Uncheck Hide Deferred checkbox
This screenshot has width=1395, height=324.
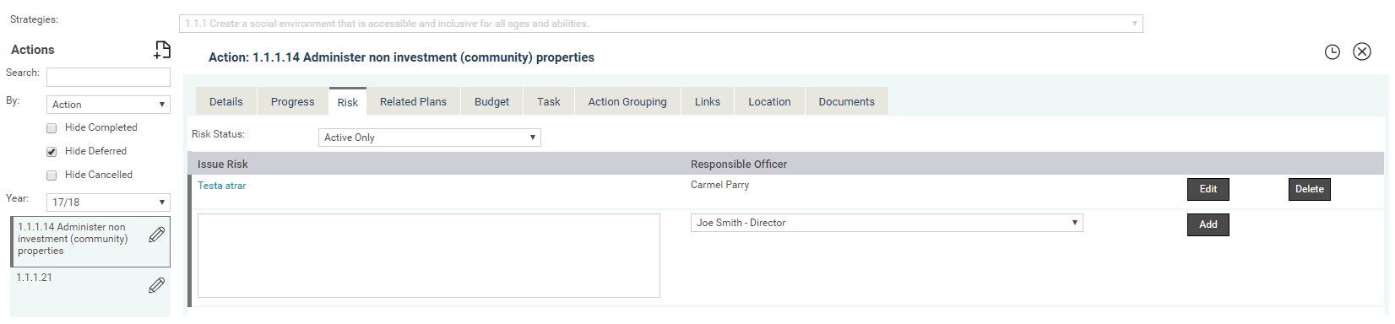52,152
